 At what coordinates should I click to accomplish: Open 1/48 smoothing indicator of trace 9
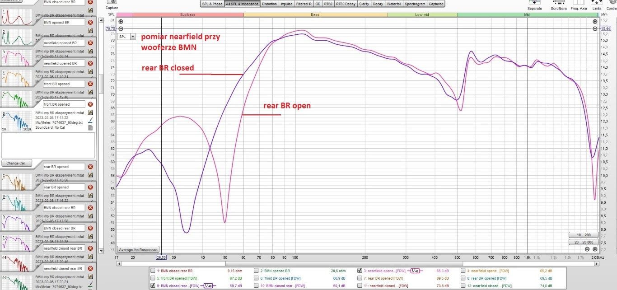(208, 285)
